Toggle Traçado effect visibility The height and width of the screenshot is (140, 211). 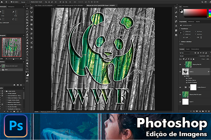click(187, 78)
